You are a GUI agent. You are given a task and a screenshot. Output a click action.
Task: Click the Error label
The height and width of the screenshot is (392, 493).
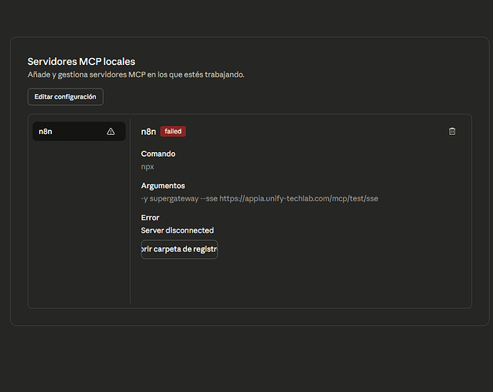[x=150, y=218]
